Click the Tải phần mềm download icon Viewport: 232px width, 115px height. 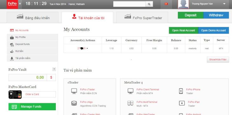tap(12, 59)
